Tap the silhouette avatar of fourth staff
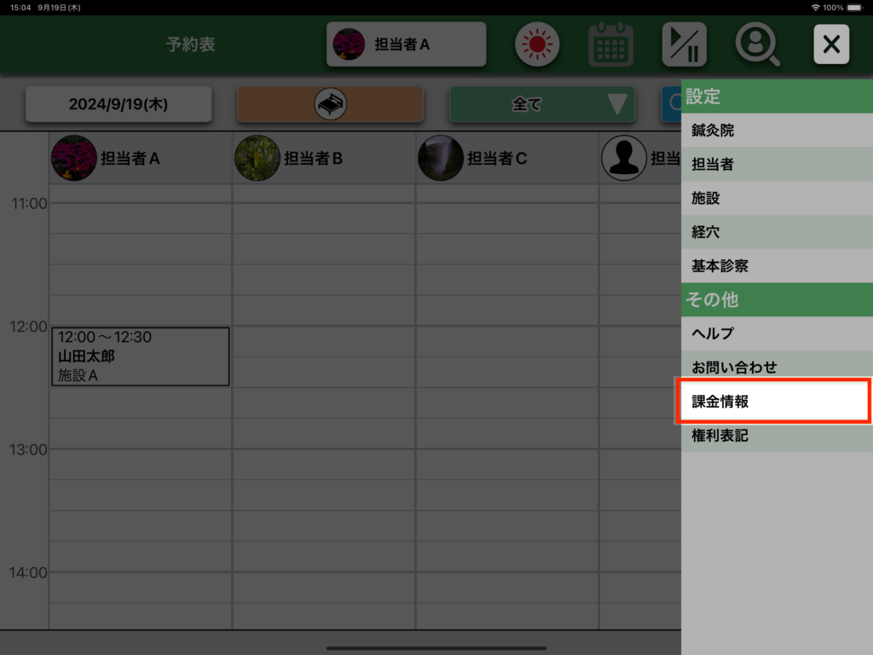The height and width of the screenshot is (655, 873). 624,158
